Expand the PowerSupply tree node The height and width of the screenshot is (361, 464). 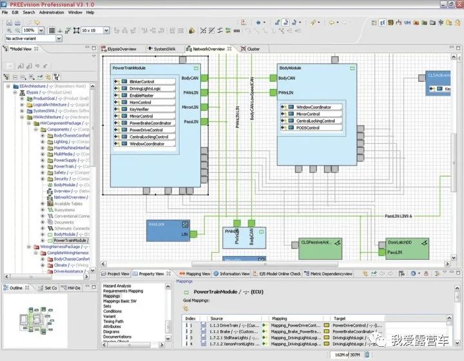click(43, 161)
